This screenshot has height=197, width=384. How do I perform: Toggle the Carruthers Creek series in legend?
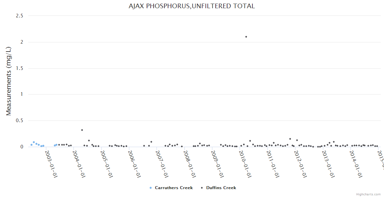tap(174, 188)
